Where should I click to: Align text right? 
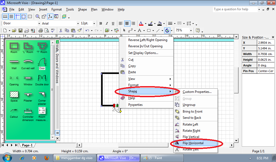click(133, 23)
